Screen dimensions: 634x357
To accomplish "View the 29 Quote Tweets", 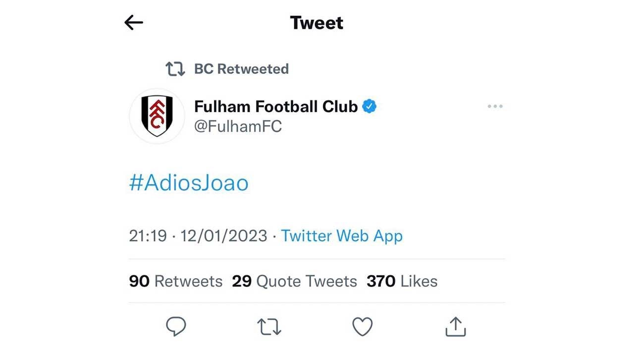I will pyautogui.click(x=294, y=281).
